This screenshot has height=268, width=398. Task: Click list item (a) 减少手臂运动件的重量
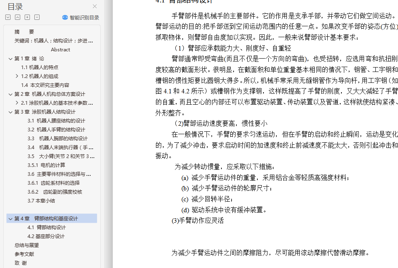[265, 177]
